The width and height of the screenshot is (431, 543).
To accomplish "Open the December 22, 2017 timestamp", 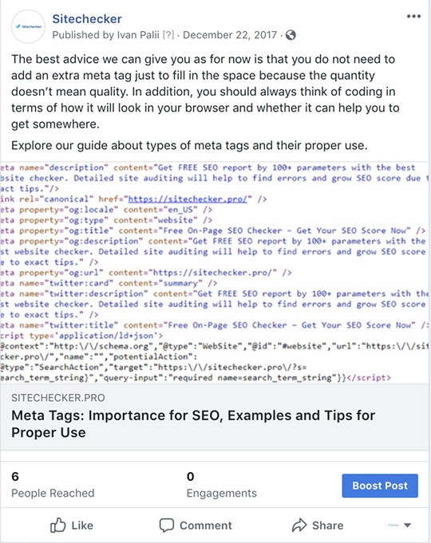I will (230, 35).
